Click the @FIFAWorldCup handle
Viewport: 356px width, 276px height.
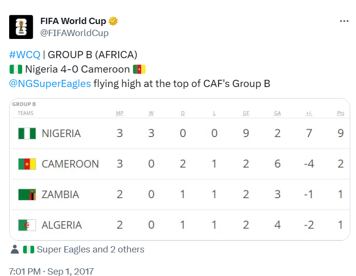74,33
